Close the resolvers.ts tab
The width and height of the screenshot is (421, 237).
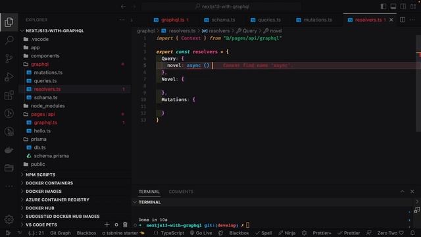click(x=391, y=20)
